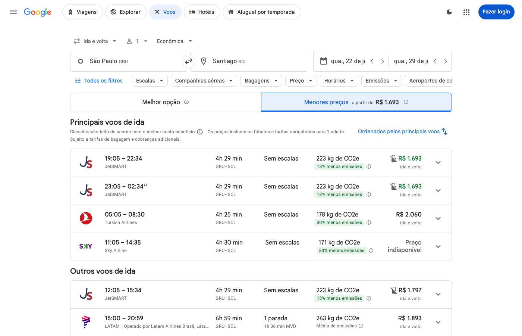
Task: Expand the LATAM flight details
Action: click(x=438, y=322)
